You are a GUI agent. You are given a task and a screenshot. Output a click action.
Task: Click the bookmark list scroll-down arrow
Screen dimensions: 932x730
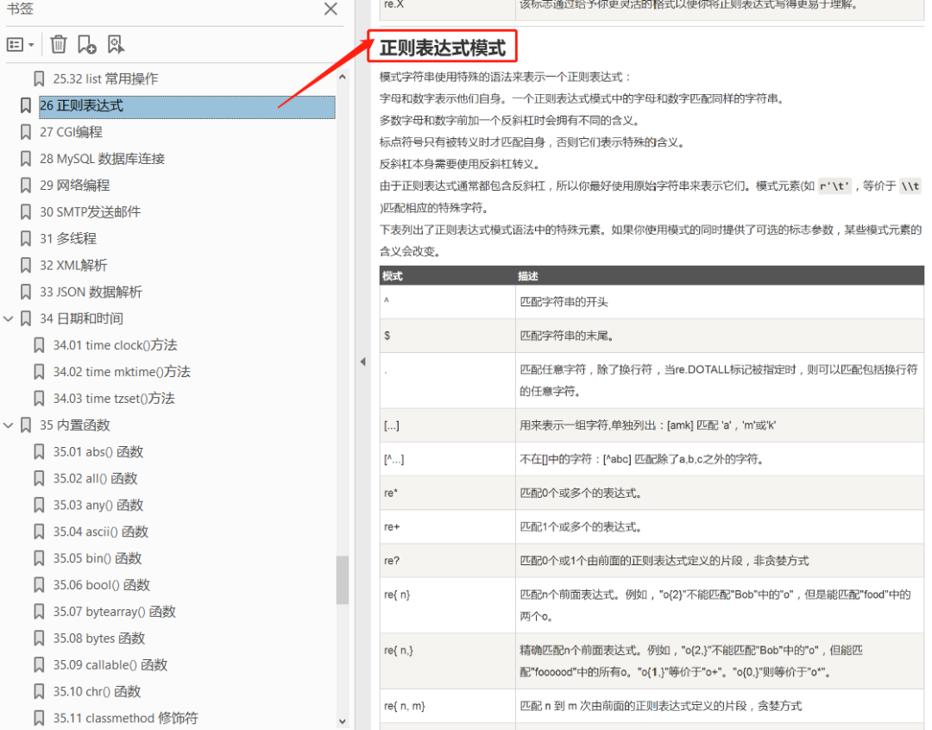pyautogui.click(x=343, y=721)
